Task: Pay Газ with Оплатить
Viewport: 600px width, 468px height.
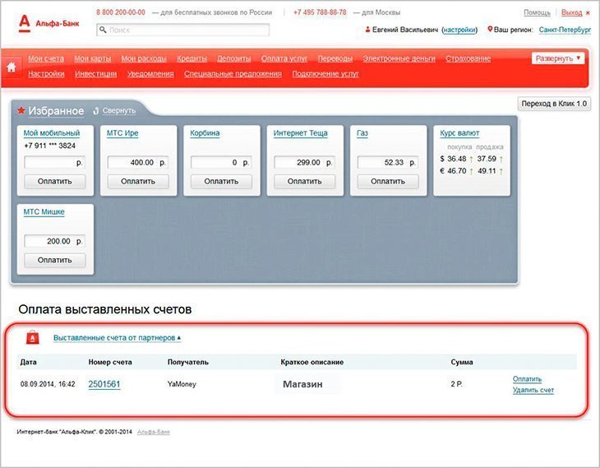Action: click(388, 181)
